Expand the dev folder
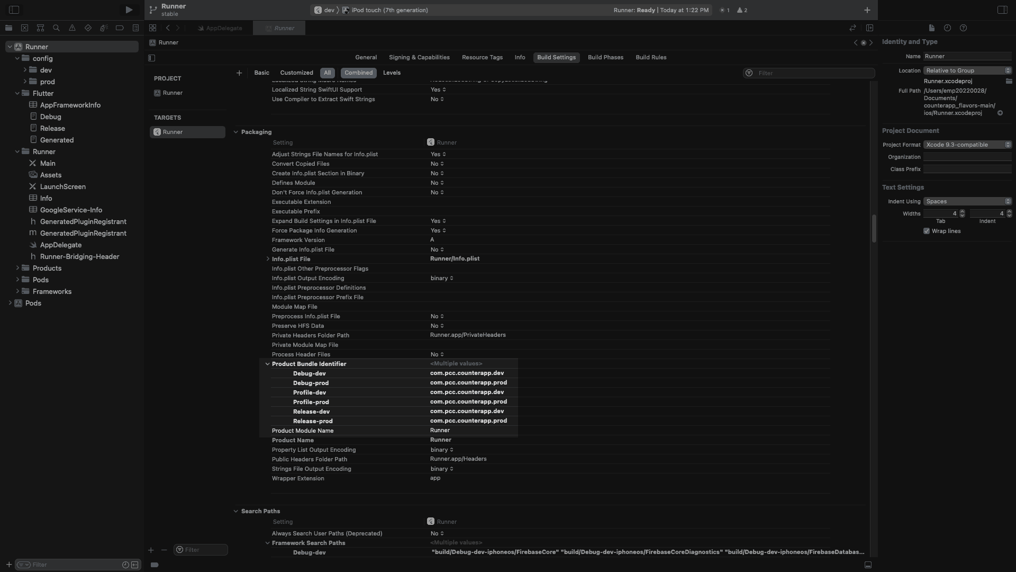Viewport: 1016px width, 572px height. [25, 70]
